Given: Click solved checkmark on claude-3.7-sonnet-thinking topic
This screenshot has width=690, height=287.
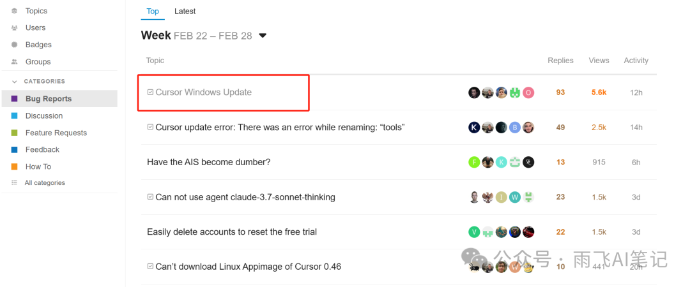Looking at the screenshot, I should tap(150, 197).
